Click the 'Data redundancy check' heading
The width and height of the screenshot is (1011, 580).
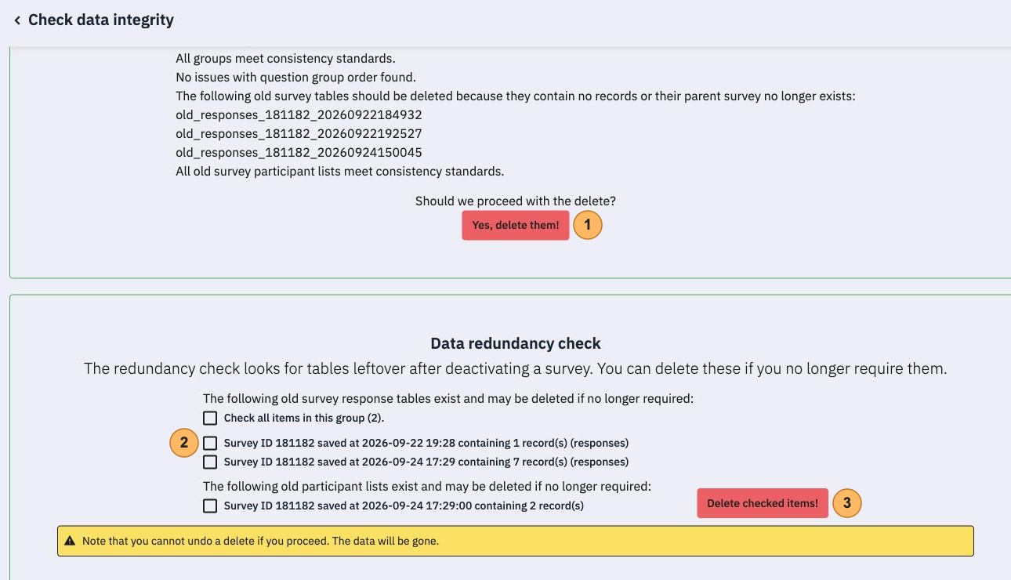click(x=516, y=343)
